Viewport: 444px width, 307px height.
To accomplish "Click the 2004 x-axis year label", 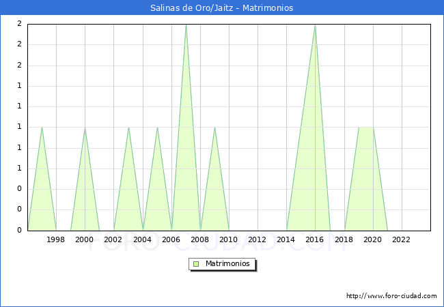I will coord(142,239).
